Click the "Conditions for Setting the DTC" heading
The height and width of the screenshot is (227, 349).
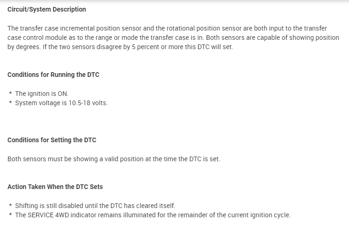[x=52, y=140]
